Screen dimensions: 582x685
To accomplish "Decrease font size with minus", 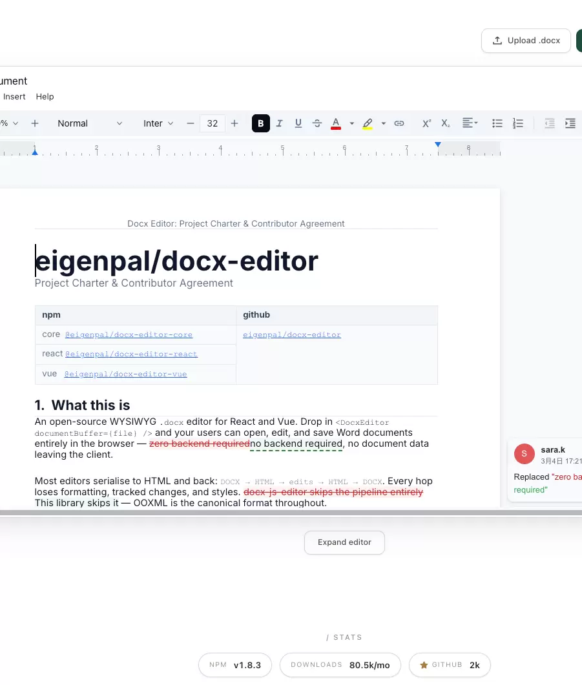I will 190,123.
